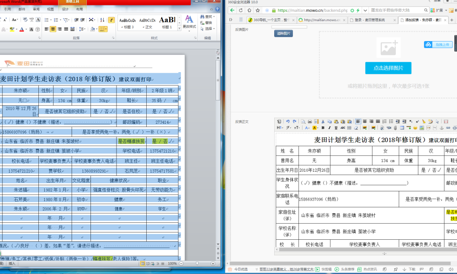This screenshot has width=457, height=274.
Task: Apply the 正文 style
Action: tap(147, 23)
